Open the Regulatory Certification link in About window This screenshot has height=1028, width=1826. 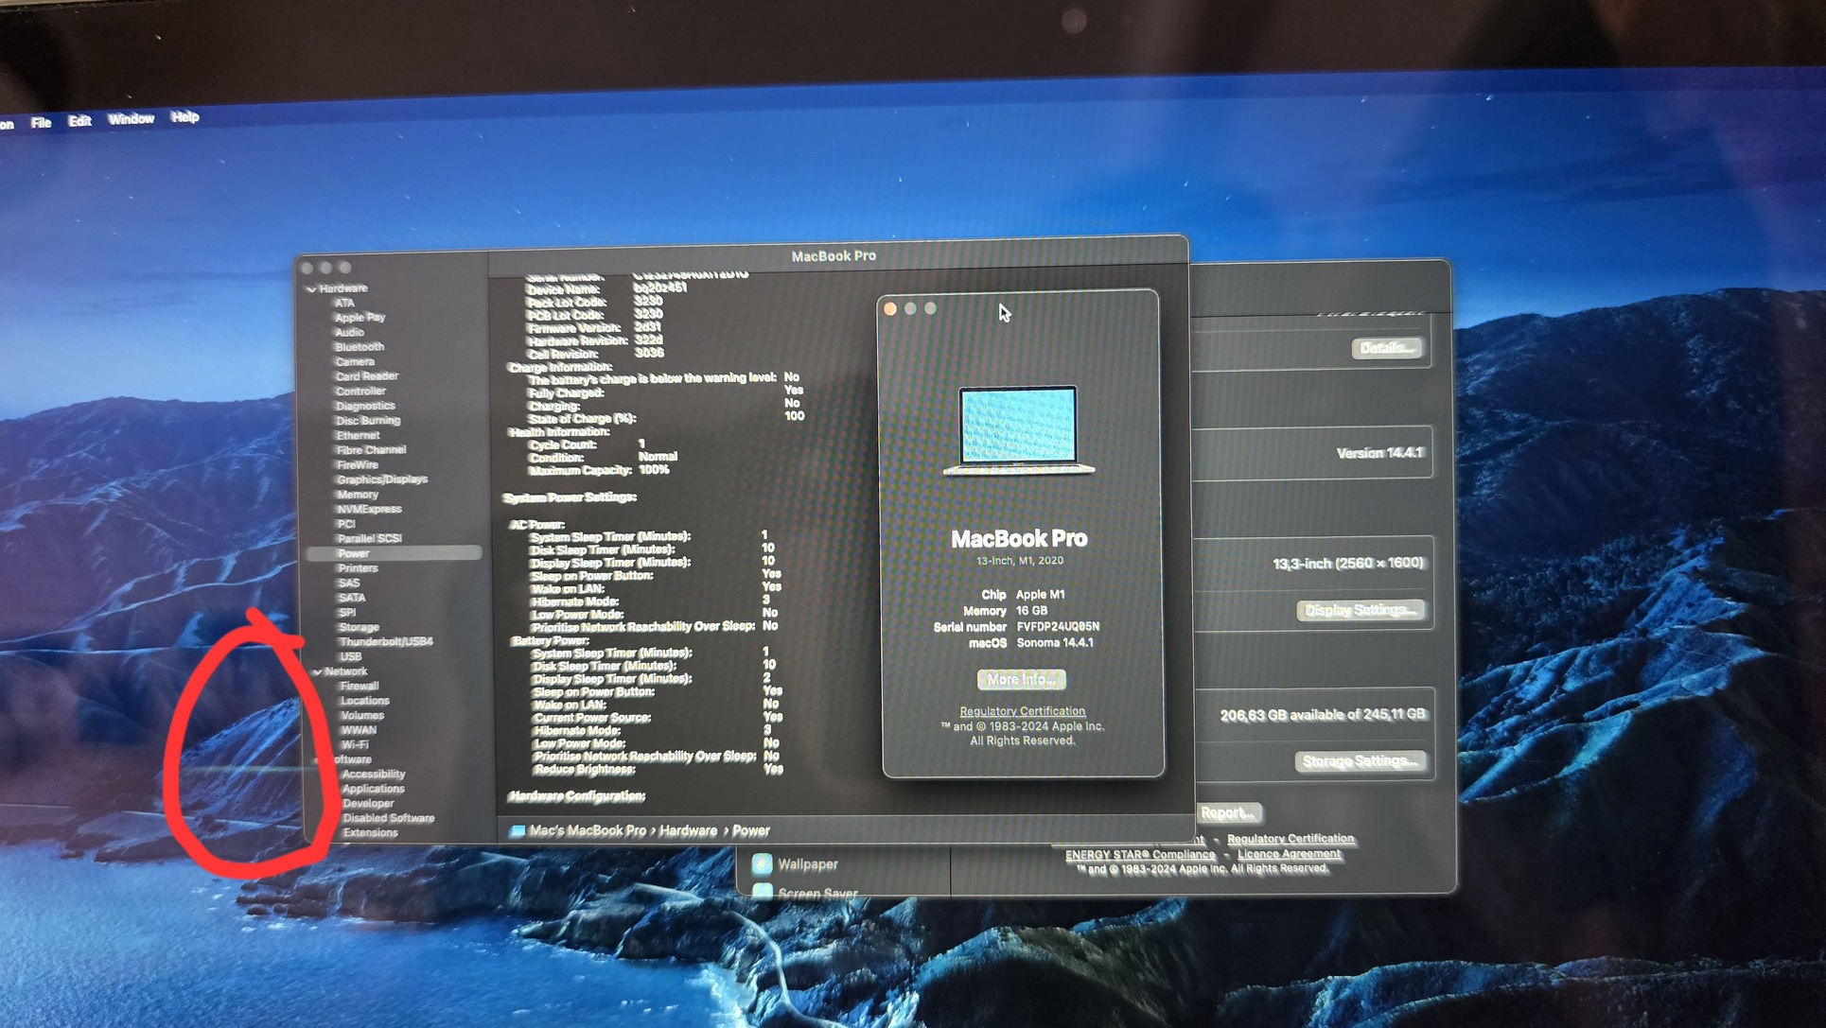[1022, 711]
